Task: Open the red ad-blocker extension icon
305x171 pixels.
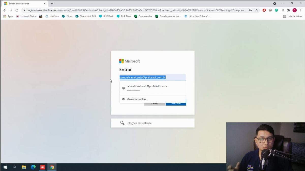Action: [x=264, y=10]
